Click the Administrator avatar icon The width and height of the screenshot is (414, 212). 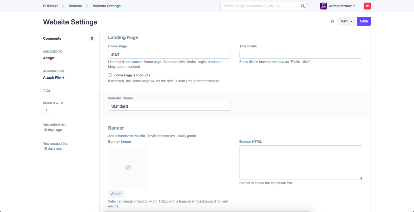(324, 6)
